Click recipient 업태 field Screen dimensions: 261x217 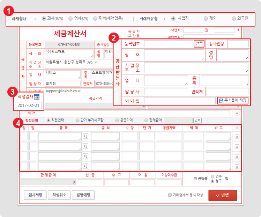(x=166, y=80)
